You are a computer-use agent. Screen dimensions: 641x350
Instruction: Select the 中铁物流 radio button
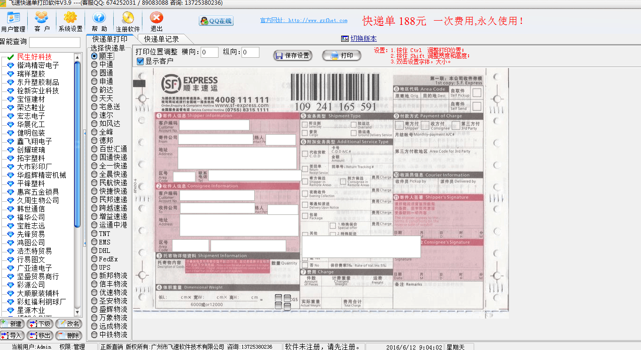94,335
